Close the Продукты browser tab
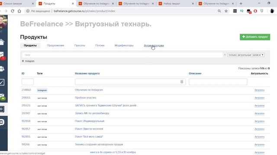This screenshot has height=155, width=277. [73, 3]
